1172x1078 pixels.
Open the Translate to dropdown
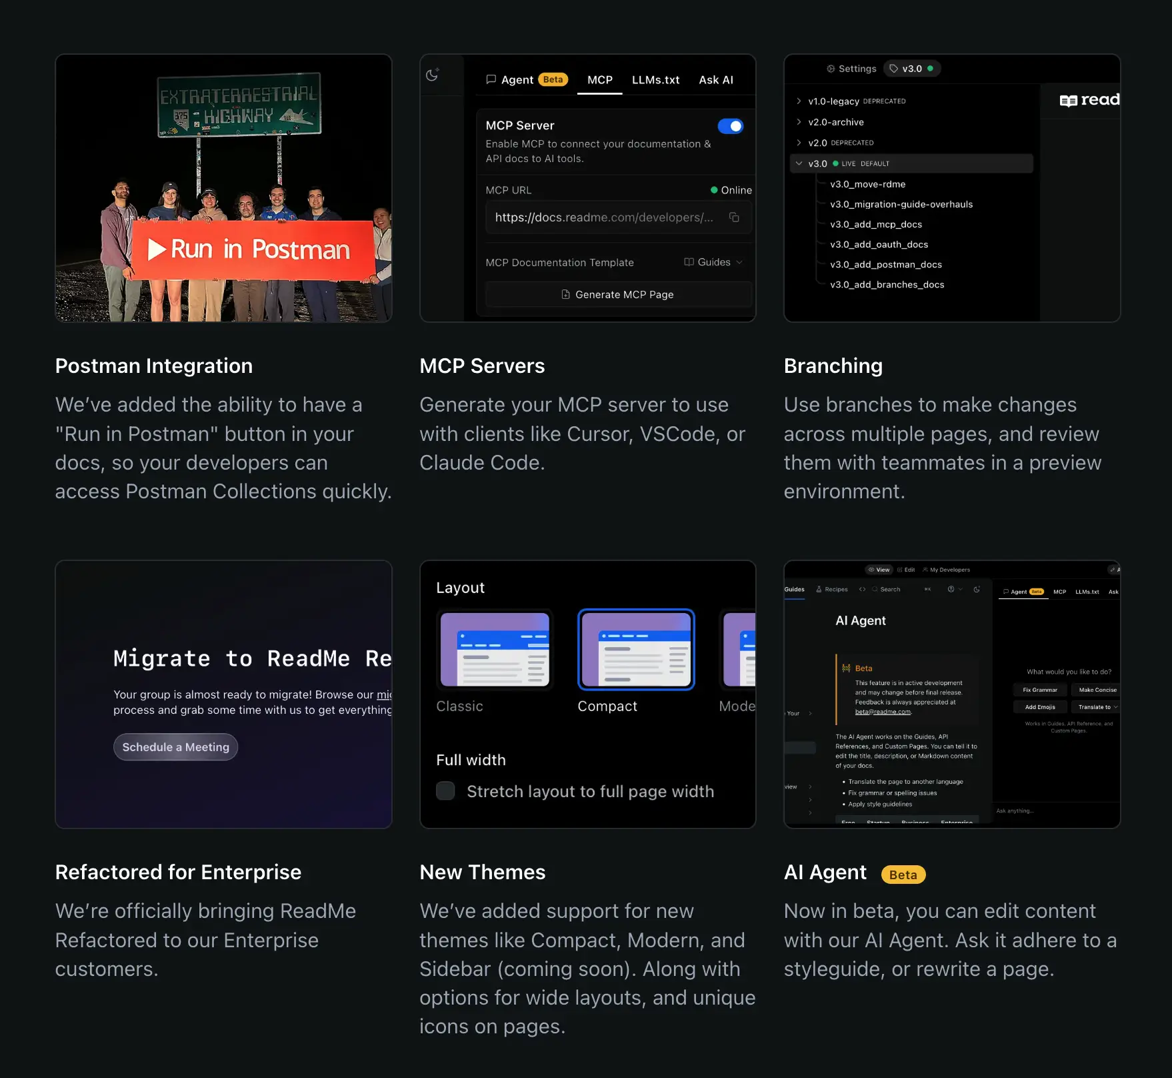click(1097, 707)
